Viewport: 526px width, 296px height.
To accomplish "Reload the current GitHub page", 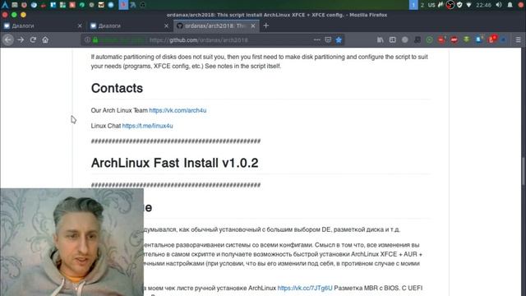I will 33,40.
